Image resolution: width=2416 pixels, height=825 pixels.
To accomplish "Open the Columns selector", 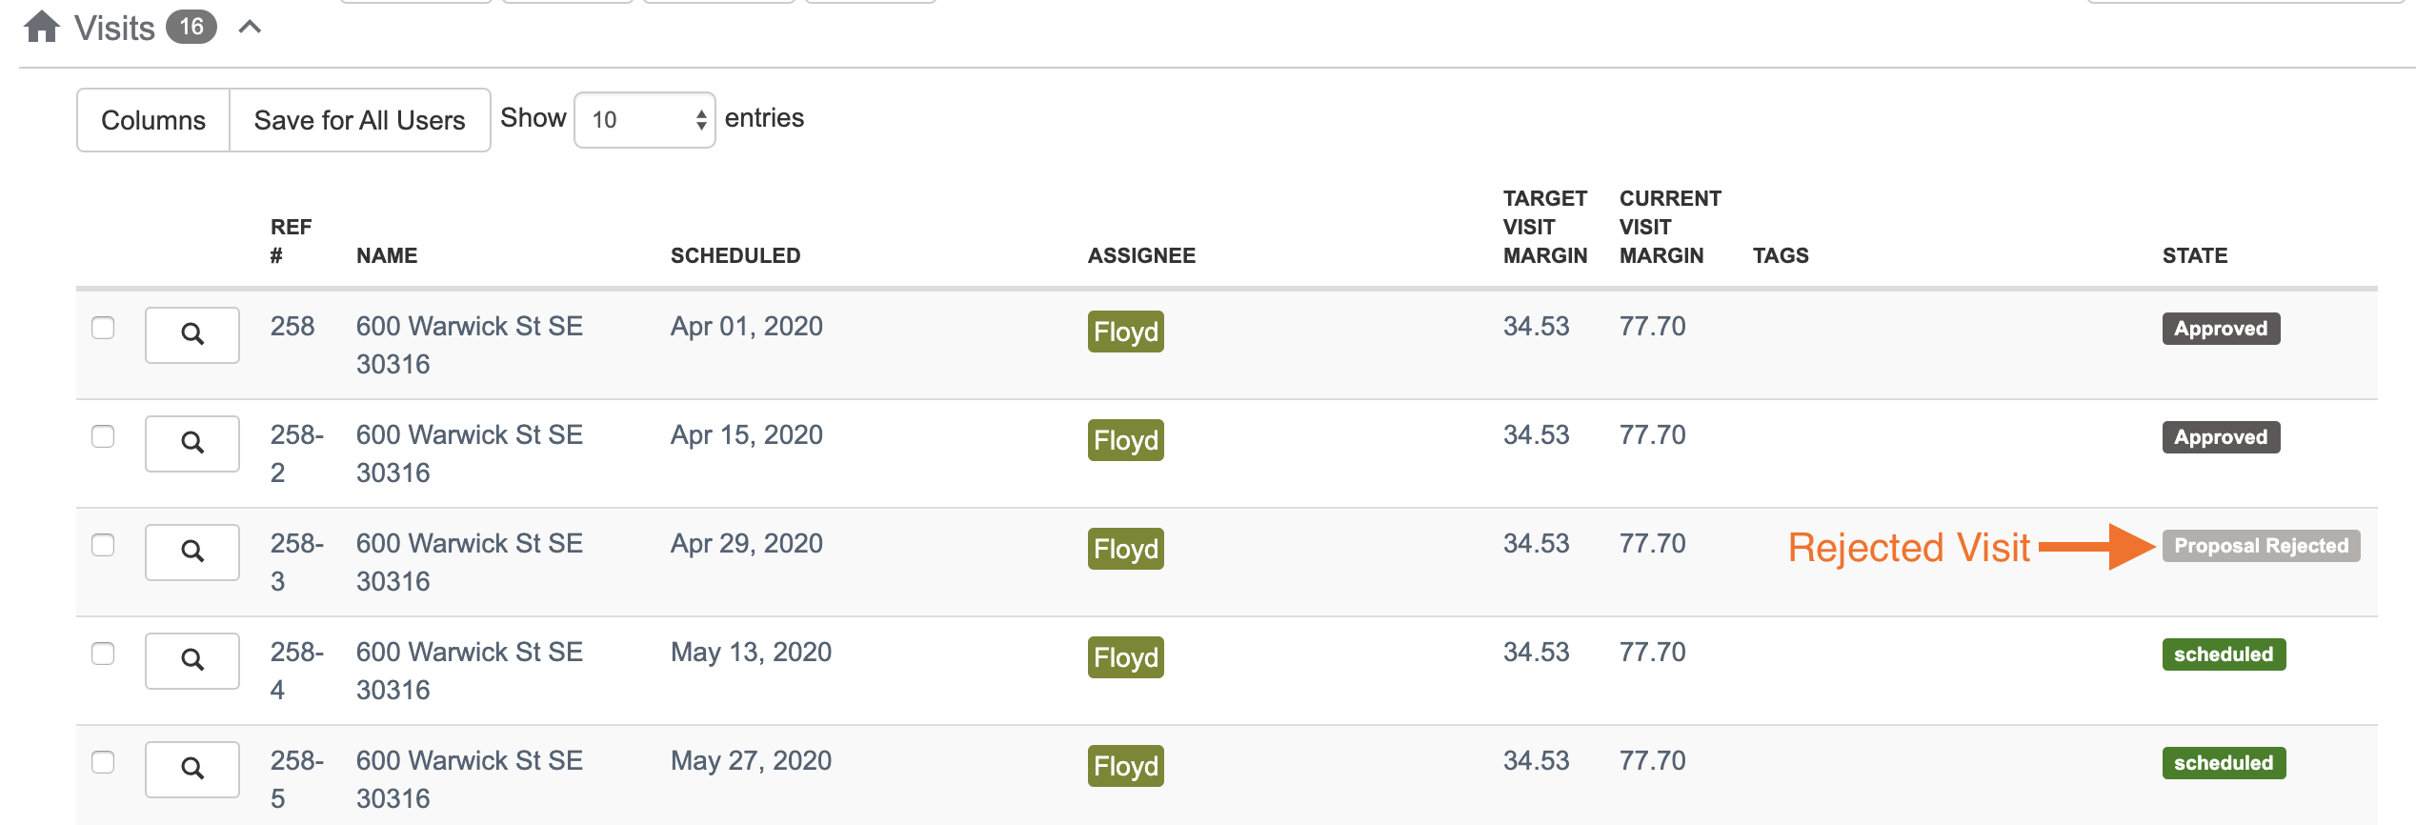I will (153, 120).
